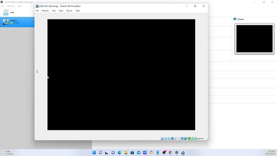
Task: Open Chat from the taskbar
Action: [113, 153]
